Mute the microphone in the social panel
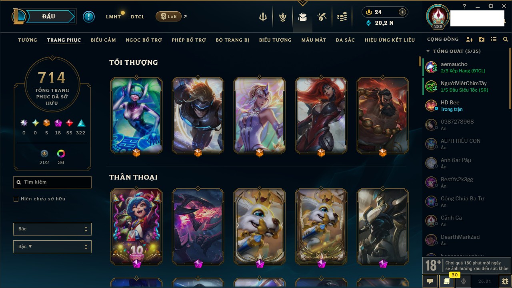This screenshot has width=512, height=288. click(464, 281)
